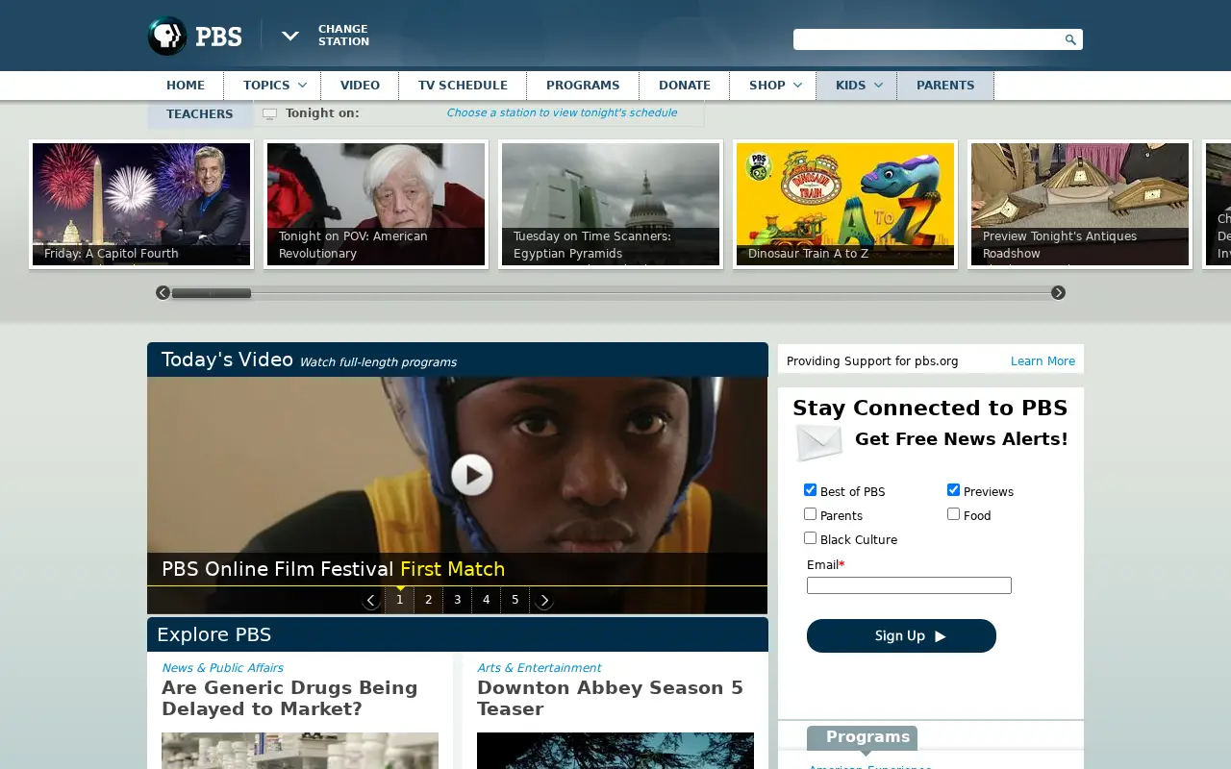1231x769 pixels.
Task: Click the search input field
Action: 928,39
